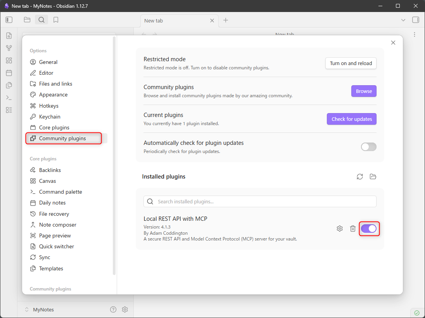
Task: Click Turn on and reload button
Action: [x=351, y=63]
